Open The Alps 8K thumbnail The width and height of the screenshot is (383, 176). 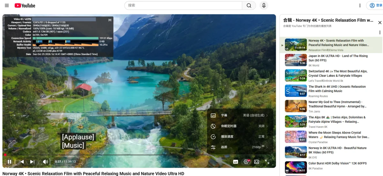coord(296,121)
